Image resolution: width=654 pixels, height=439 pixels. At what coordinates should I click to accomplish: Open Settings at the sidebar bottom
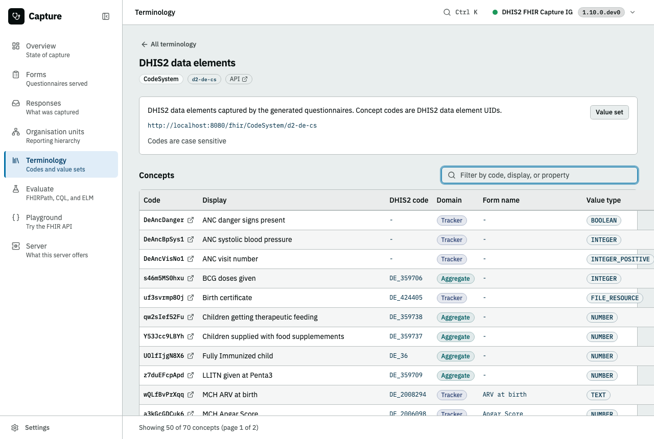pyautogui.click(x=61, y=428)
